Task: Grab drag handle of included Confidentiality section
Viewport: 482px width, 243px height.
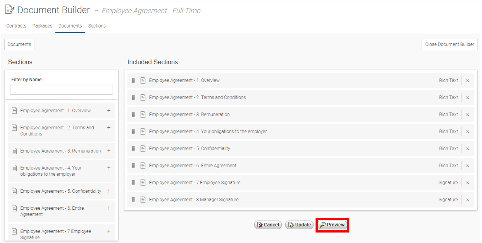Action: click(134, 149)
